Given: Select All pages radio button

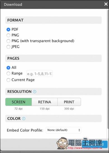Looking at the screenshot, I should click(x=8, y=68).
